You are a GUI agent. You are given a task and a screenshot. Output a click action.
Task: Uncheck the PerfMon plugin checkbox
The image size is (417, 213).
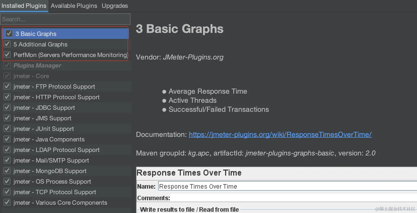(7, 55)
